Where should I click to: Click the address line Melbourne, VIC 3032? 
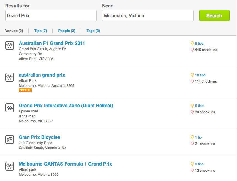pyautogui.click(x=36, y=121)
